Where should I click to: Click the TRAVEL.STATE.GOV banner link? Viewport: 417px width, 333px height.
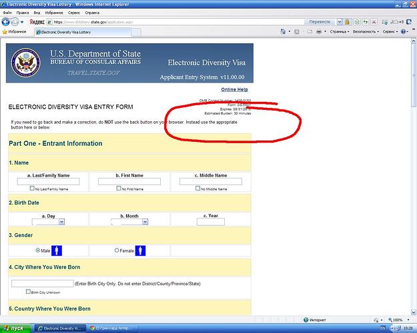pos(93,73)
